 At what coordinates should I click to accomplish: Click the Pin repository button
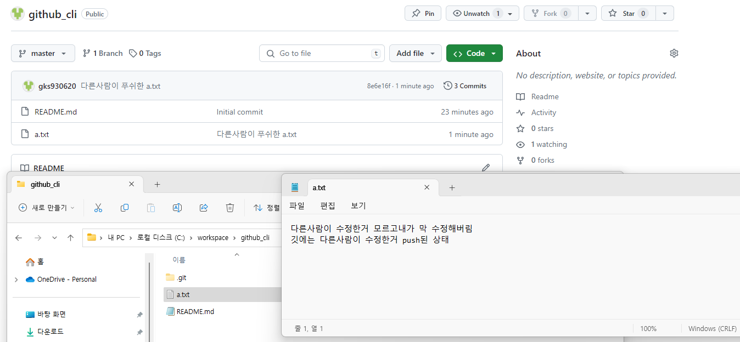pyautogui.click(x=423, y=14)
